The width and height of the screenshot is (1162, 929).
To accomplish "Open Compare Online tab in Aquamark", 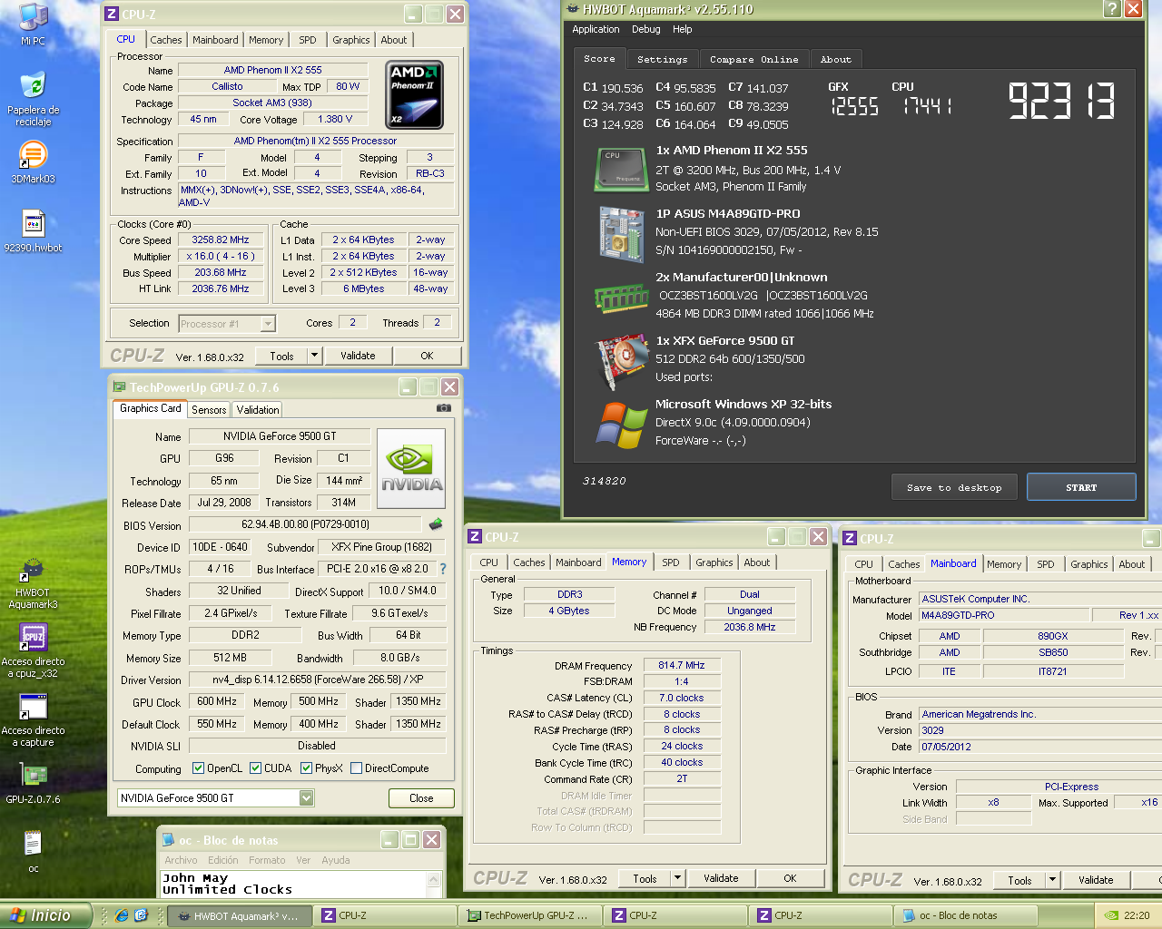I will [754, 60].
